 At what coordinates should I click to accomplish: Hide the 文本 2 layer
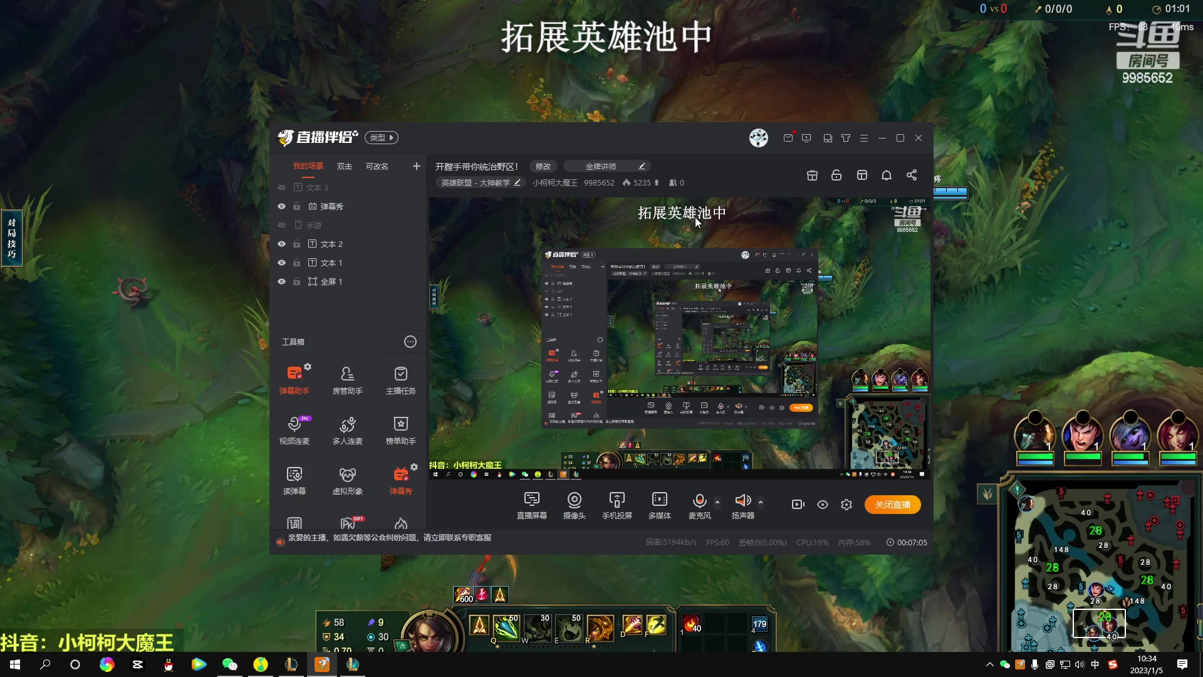281,244
